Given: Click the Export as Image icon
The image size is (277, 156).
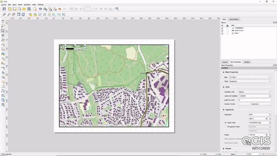Looking at the screenshot, I should point(45,9).
